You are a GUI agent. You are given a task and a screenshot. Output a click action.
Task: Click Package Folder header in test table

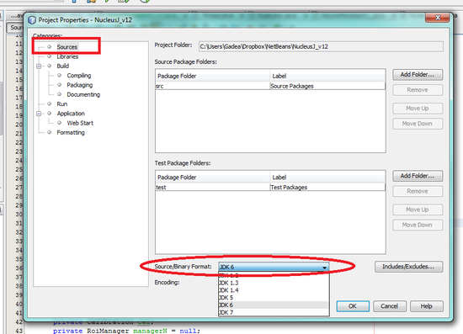click(x=212, y=177)
